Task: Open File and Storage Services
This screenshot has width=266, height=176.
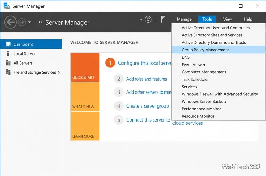Action: 31,72
